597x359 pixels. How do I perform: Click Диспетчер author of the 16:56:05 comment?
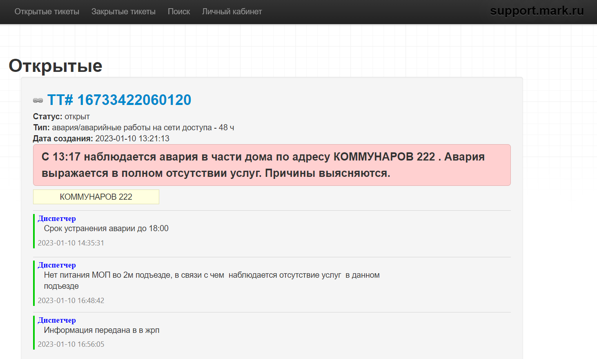click(57, 320)
